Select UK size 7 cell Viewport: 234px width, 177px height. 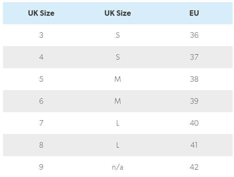point(41,123)
